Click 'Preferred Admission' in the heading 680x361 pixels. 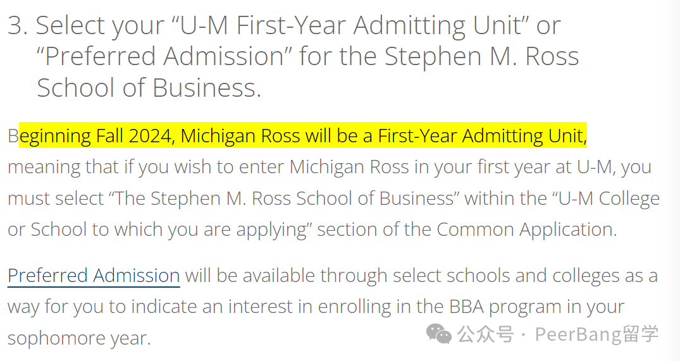164,56
